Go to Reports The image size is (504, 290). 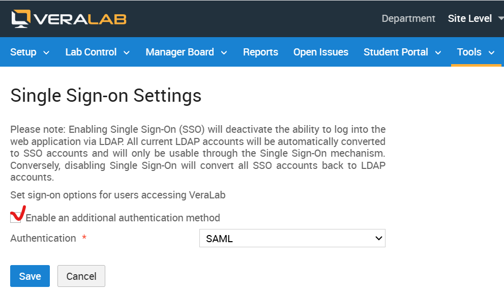click(x=260, y=52)
